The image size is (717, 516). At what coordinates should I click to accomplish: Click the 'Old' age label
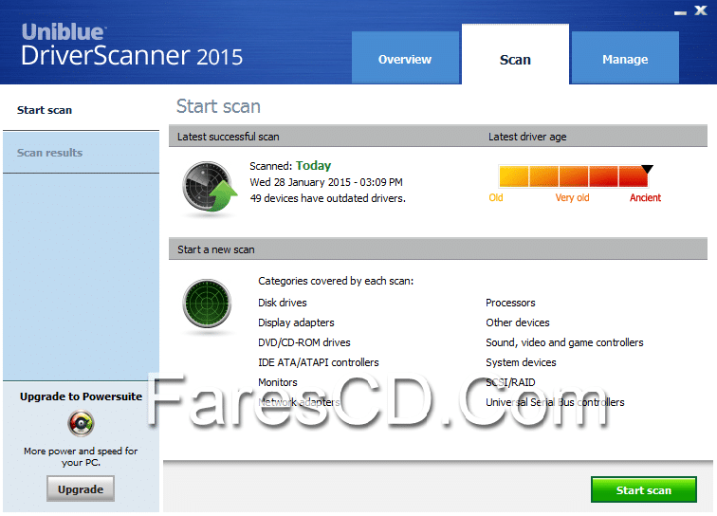point(496,197)
